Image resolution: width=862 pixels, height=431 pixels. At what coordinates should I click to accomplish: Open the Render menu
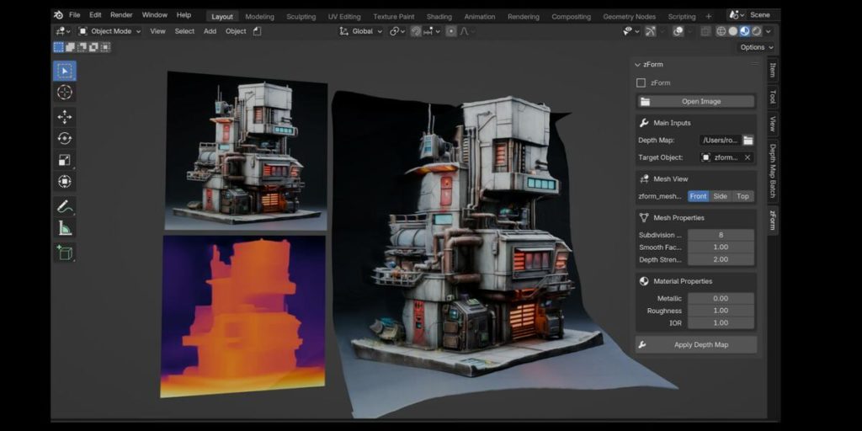coord(121,15)
